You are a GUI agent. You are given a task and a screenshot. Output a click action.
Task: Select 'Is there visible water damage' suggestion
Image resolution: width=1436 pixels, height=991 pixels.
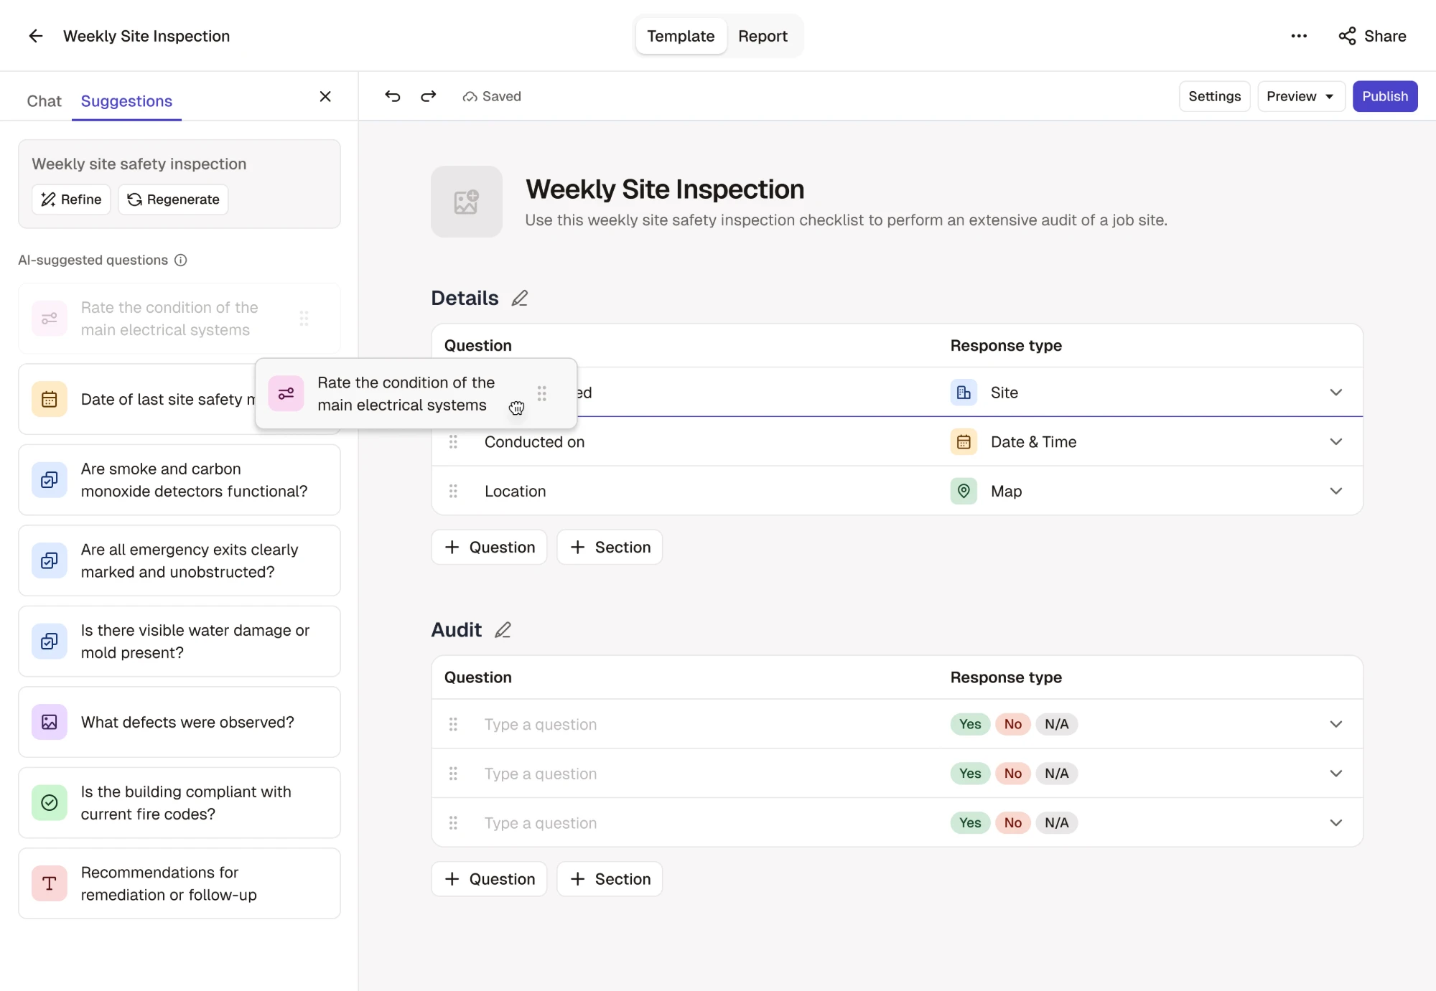click(179, 642)
